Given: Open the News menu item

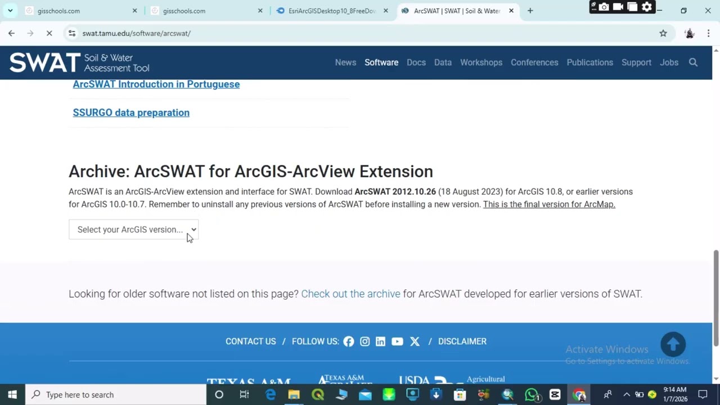Looking at the screenshot, I should 345,62.
